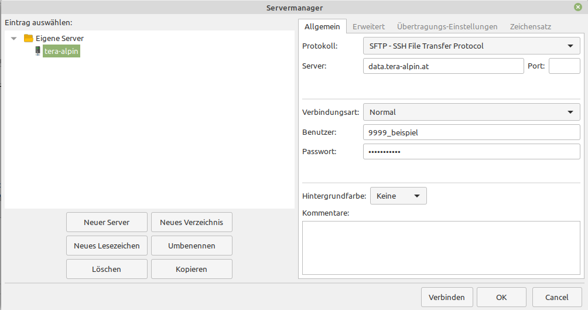The width and height of the screenshot is (588, 310).
Task: Close the Servermanager dialog with the green X
Action: (x=578, y=7)
